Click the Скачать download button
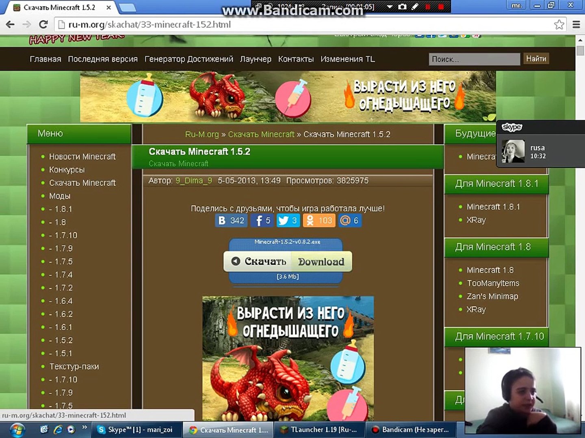 click(x=258, y=262)
